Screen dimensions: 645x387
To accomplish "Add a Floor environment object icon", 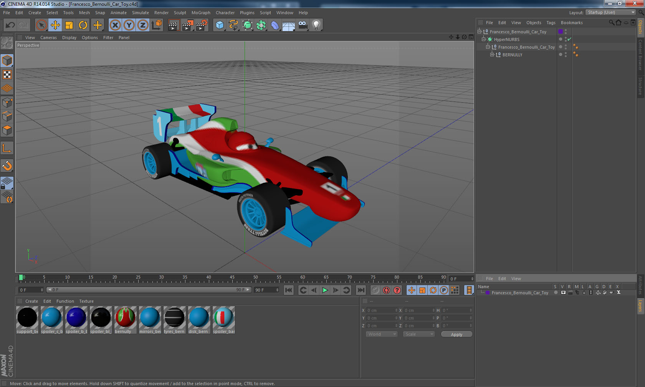I will 289,25.
